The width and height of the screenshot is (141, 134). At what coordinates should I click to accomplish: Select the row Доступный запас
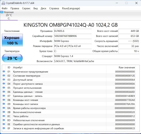click(69, 80)
